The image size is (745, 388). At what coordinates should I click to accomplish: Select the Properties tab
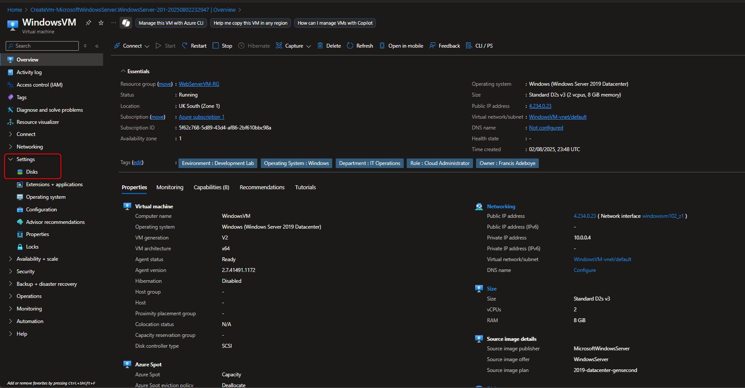pos(134,188)
